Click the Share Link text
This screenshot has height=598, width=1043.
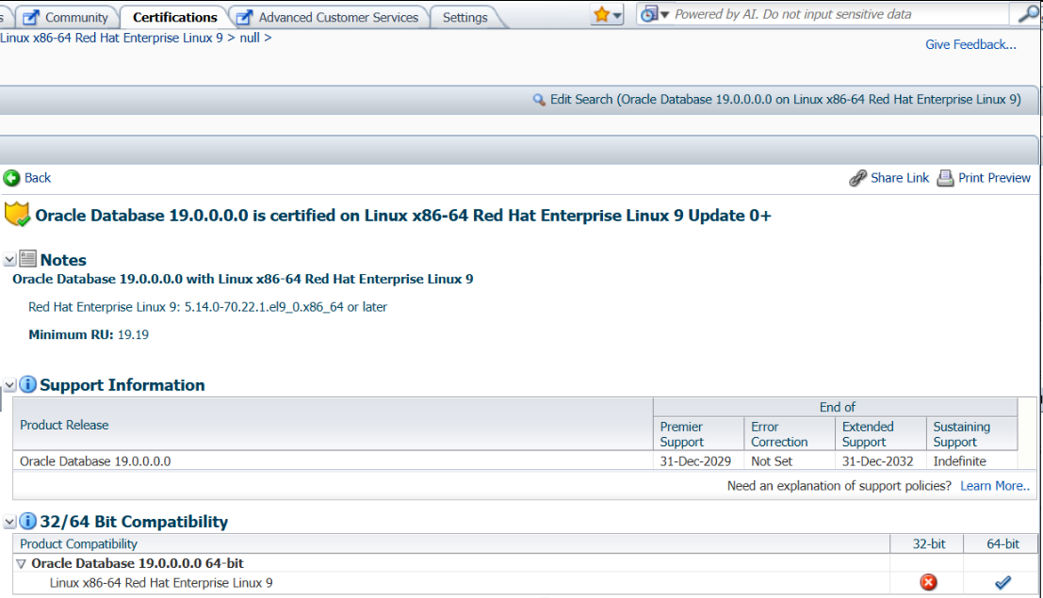(900, 178)
